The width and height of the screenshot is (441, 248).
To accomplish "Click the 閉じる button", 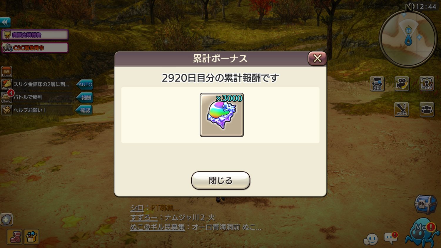I will (220, 180).
